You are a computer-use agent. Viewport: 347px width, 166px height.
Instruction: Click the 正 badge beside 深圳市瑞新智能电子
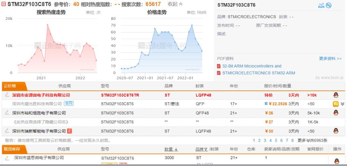tap(69, 131)
